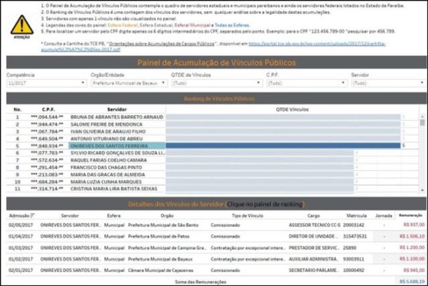Open the C.P.F. filter dropdown
Screen dimensions: 428x286
pos(307,83)
